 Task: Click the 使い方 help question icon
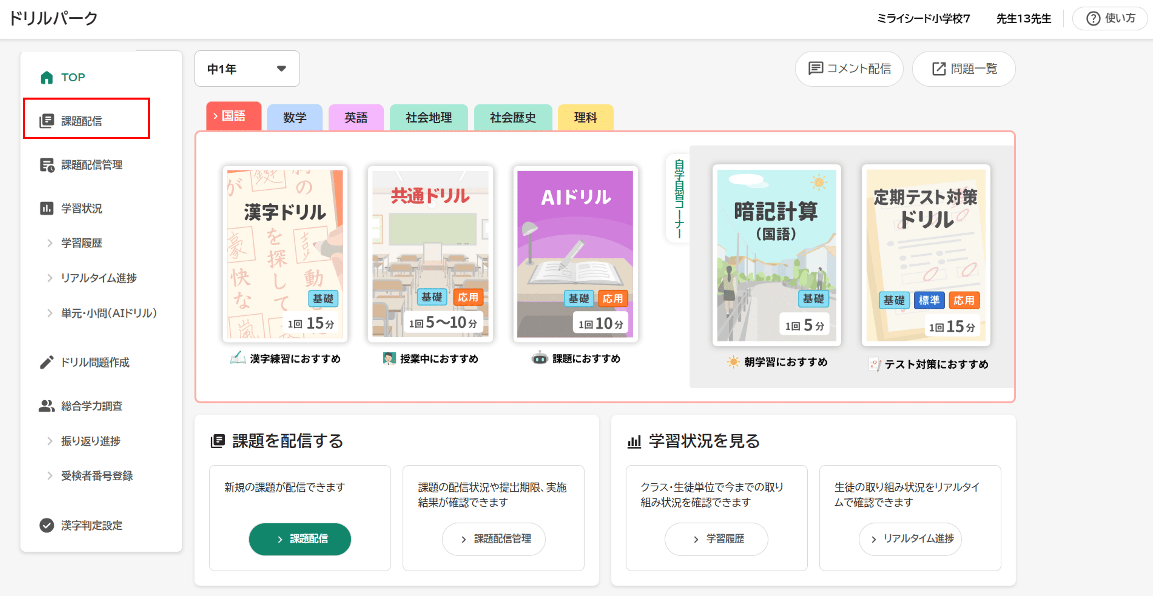(x=1093, y=18)
